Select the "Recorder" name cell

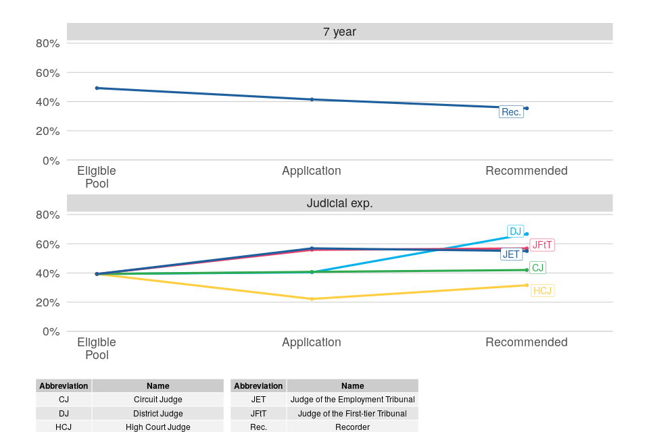click(352, 427)
